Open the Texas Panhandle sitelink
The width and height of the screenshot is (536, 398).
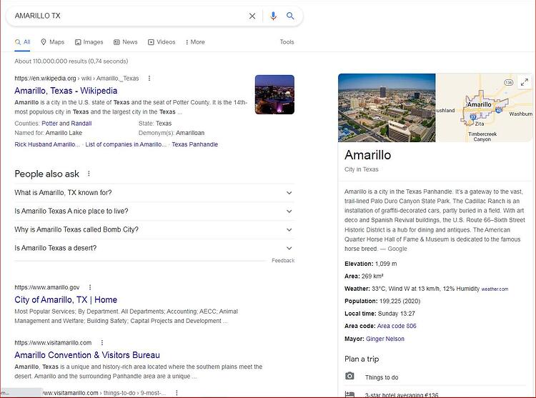(195, 144)
